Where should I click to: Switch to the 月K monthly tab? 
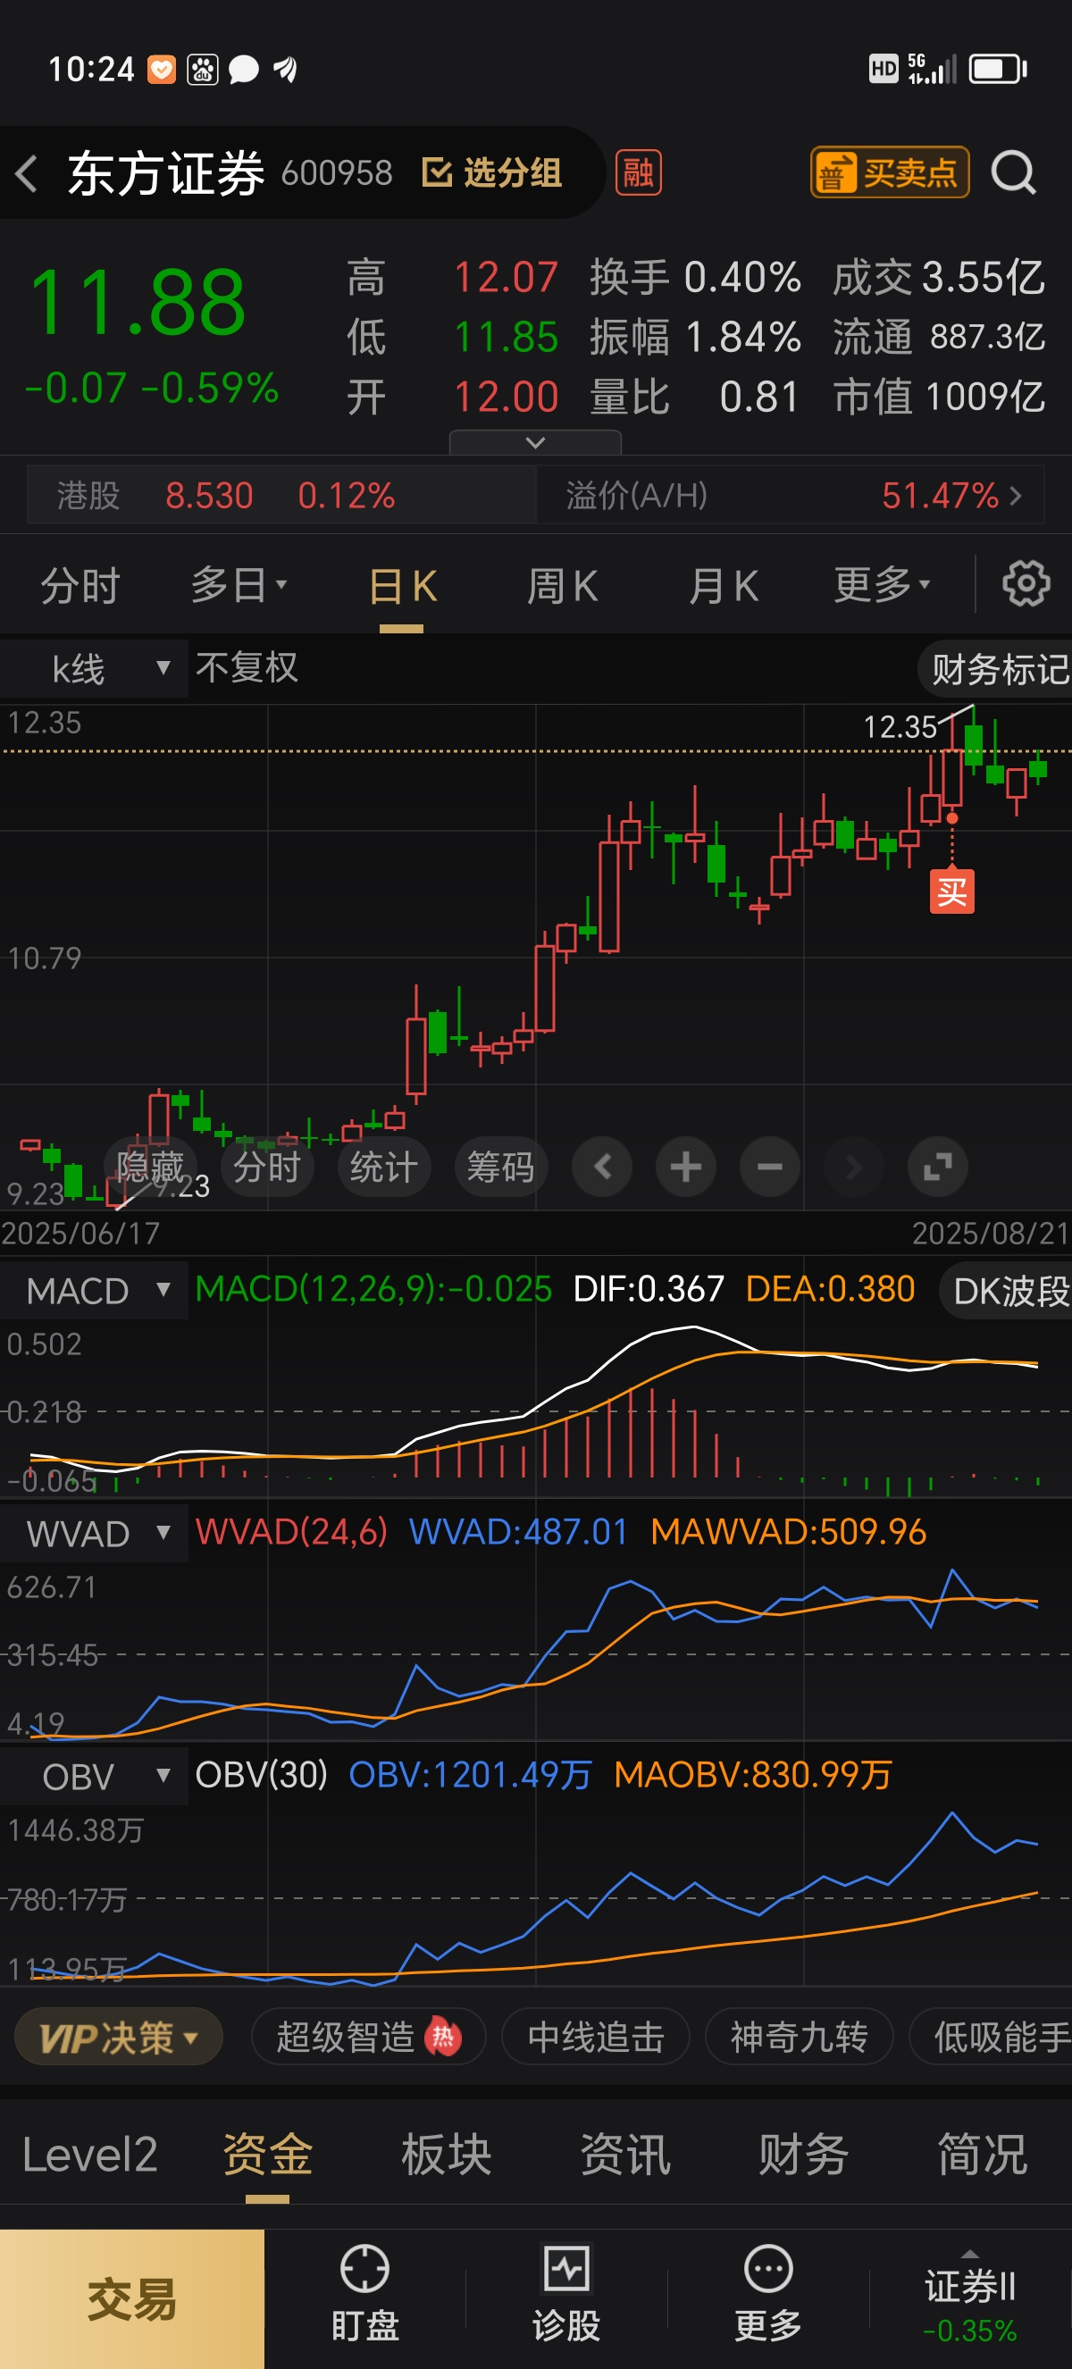(724, 586)
